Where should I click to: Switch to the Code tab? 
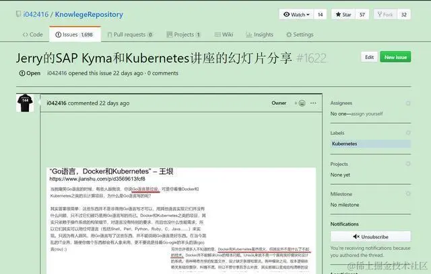point(33,34)
